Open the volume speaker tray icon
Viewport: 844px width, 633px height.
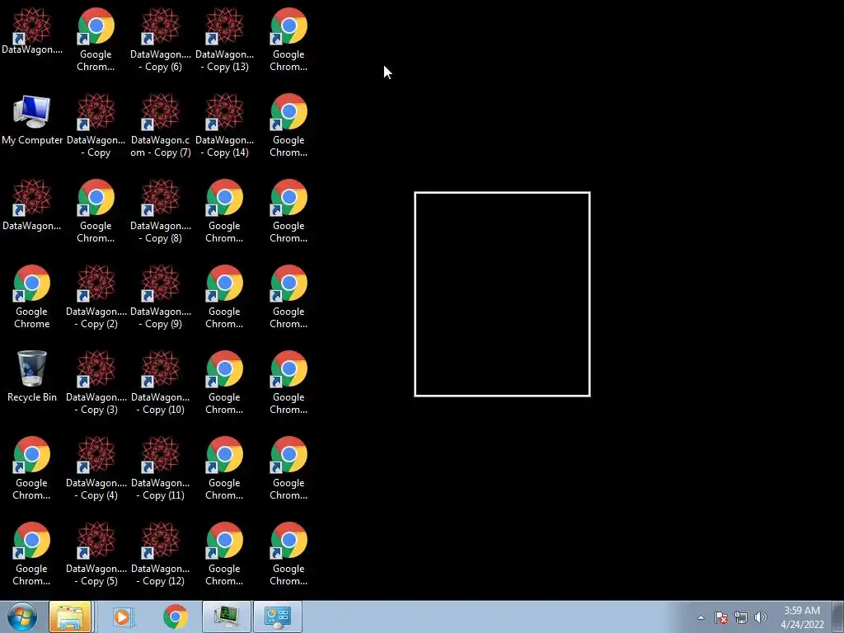[761, 617]
